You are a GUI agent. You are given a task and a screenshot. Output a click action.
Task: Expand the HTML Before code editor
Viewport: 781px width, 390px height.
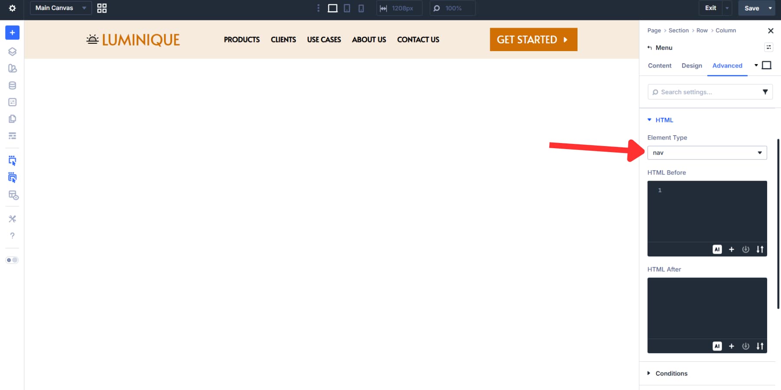tap(761, 249)
